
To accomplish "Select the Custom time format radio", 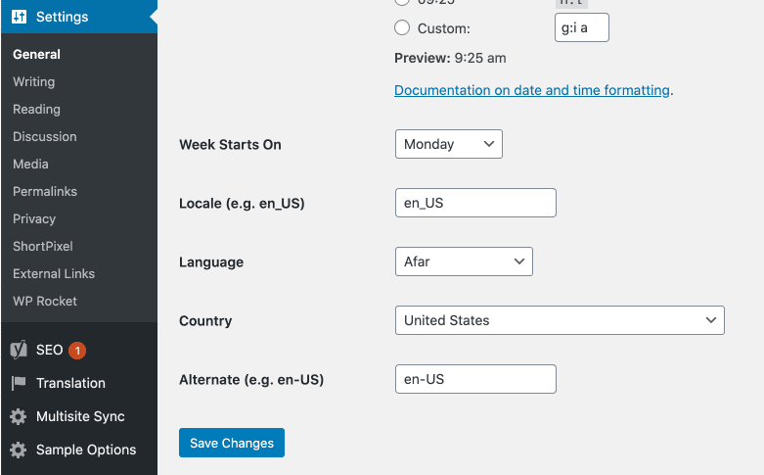I will pos(402,27).
